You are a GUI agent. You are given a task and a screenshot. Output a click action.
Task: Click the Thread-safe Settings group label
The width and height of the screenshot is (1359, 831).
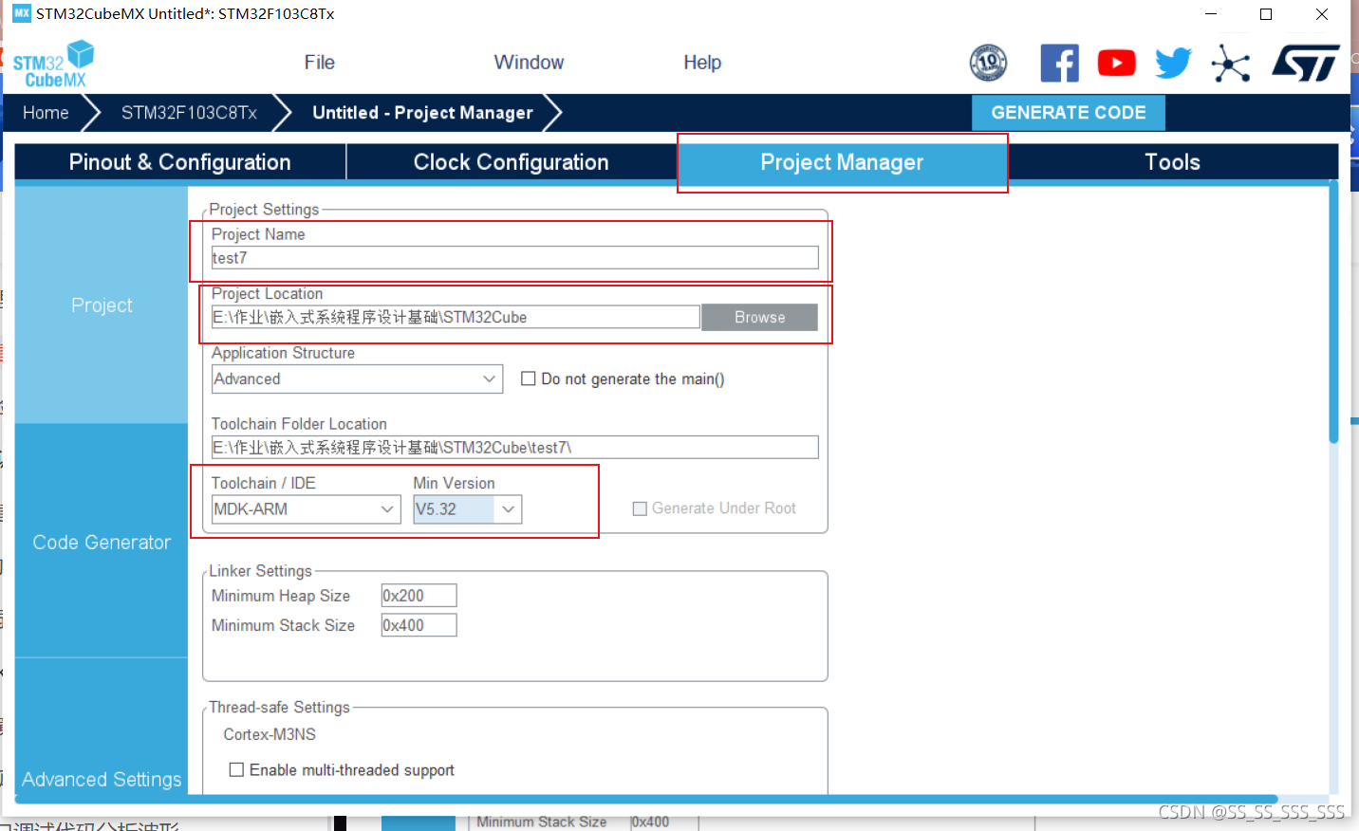[x=279, y=708]
